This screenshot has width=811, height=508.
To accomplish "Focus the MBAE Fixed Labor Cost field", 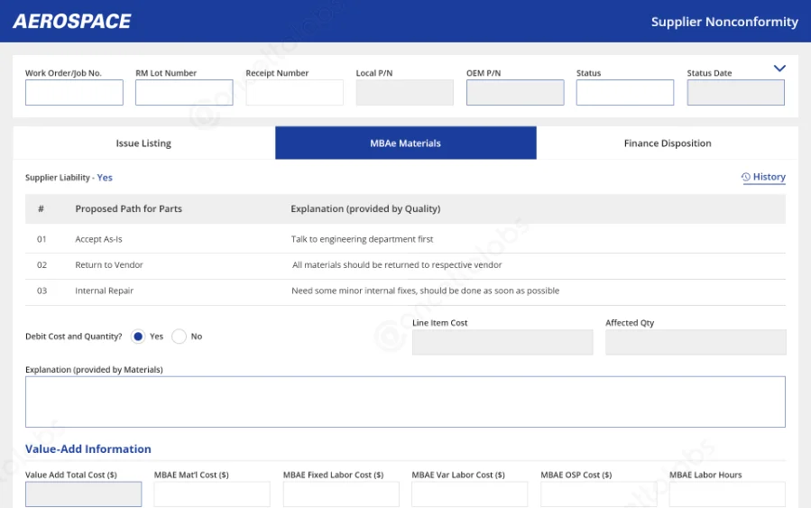I will tap(341, 494).
